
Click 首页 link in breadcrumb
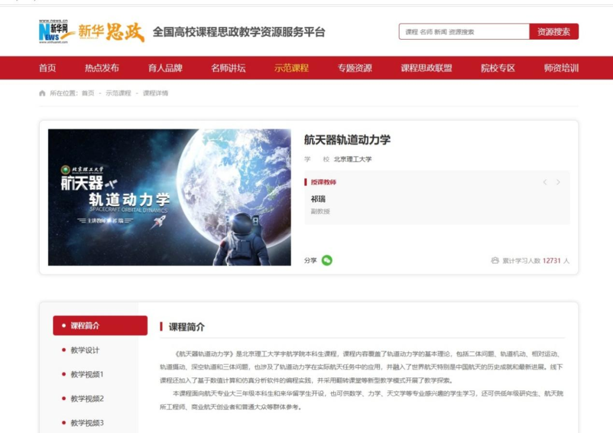pos(88,93)
